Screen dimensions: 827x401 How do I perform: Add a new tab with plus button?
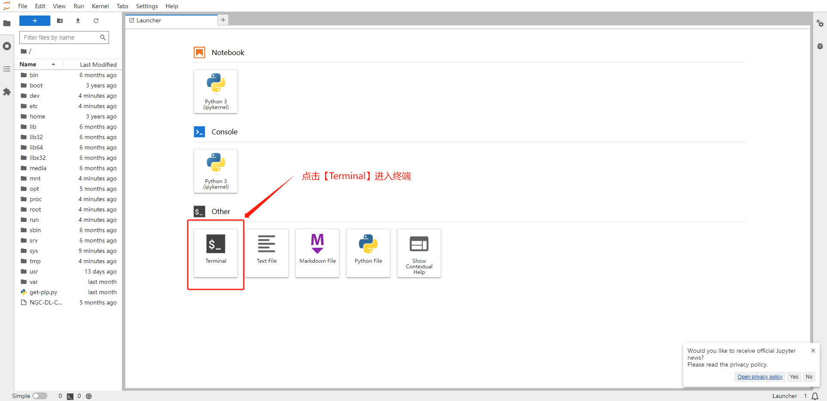pyautogui.click(x=223, y=20)
